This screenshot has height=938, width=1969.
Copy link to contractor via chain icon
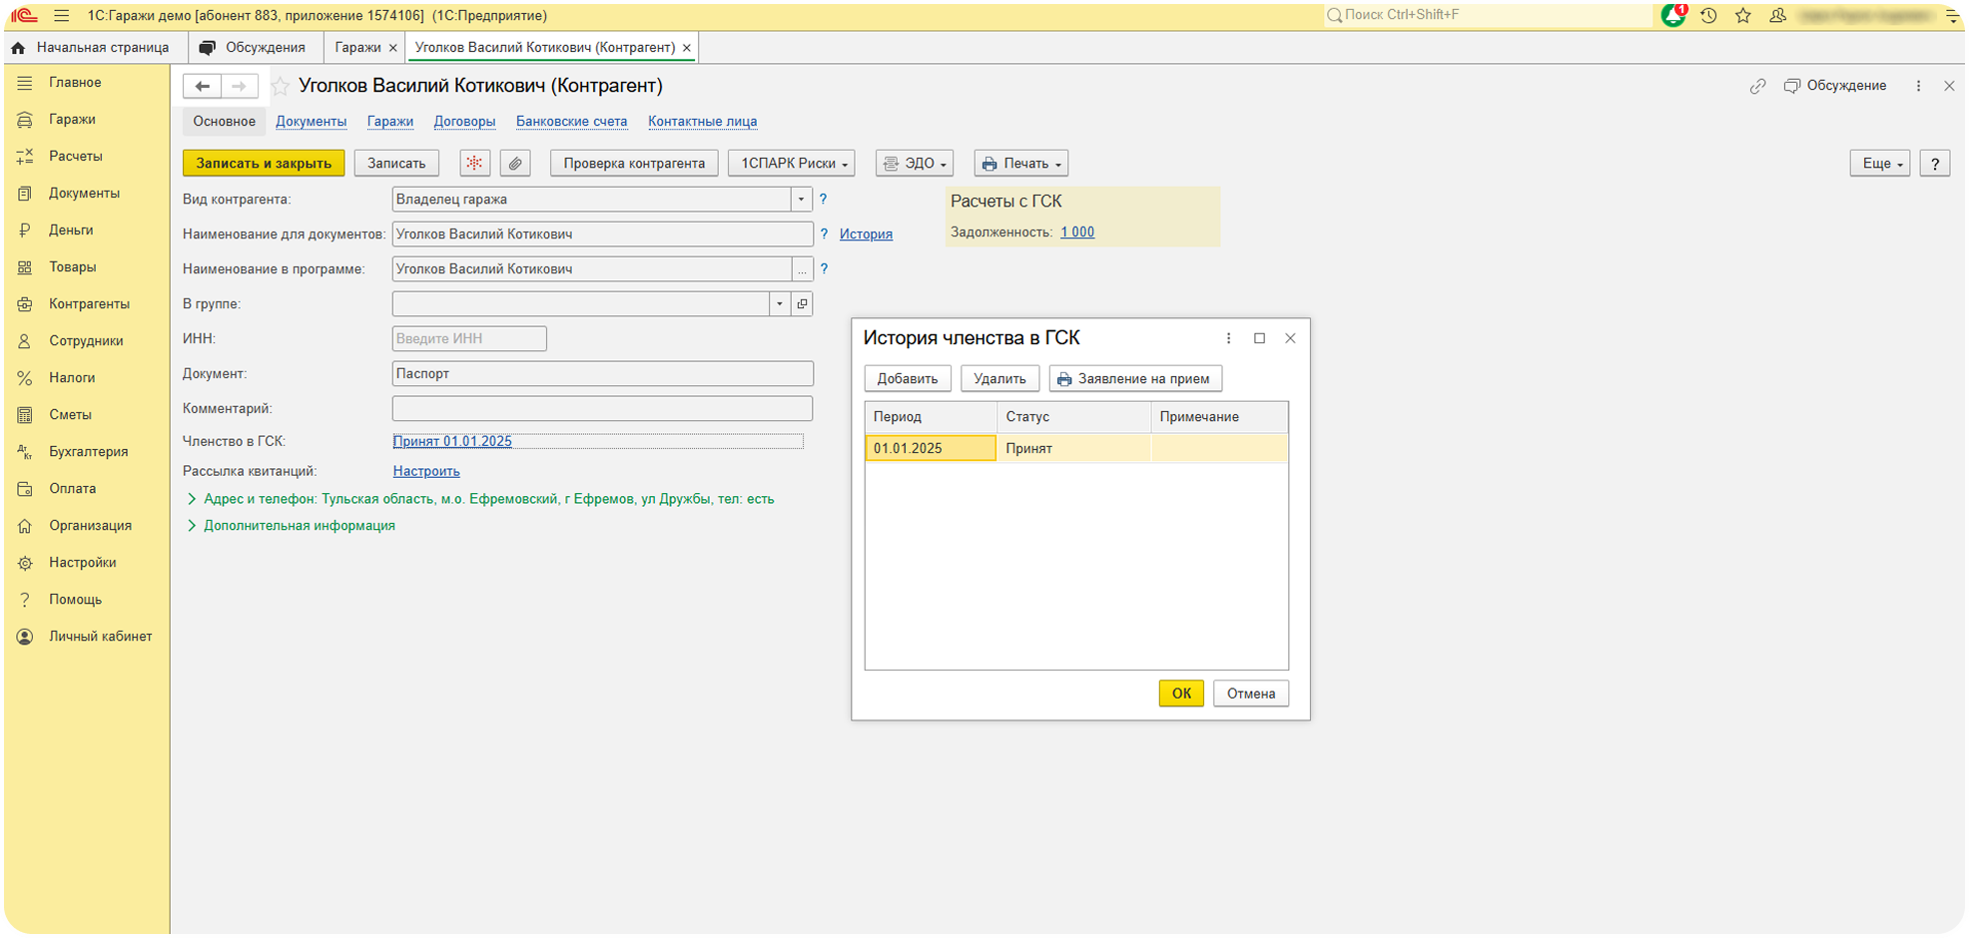point(1757,87)
